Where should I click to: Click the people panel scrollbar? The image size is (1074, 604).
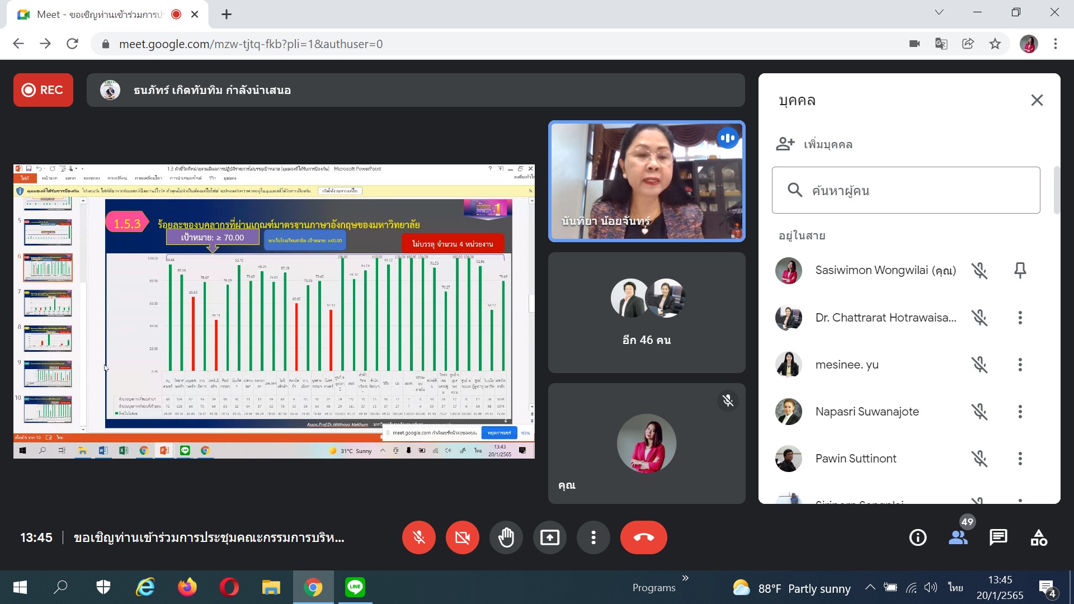(x=1056, y=190)
